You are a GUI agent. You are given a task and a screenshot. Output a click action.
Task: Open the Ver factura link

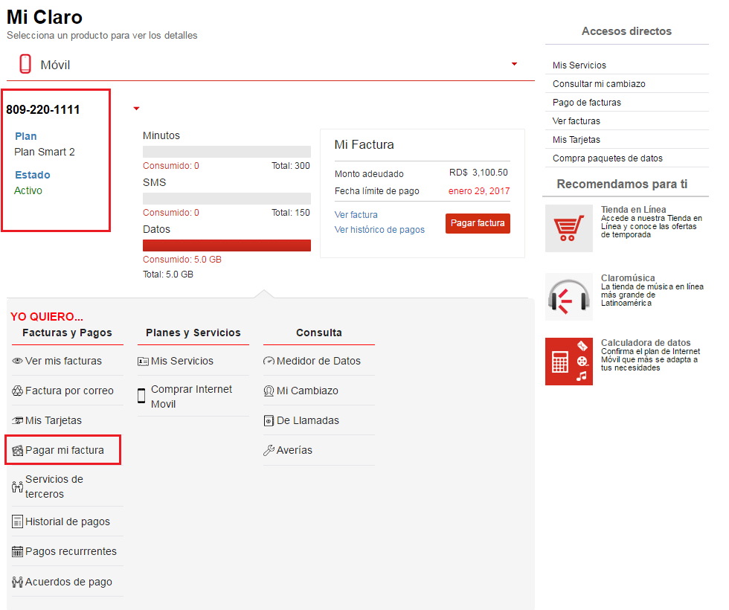pos(356,215)
